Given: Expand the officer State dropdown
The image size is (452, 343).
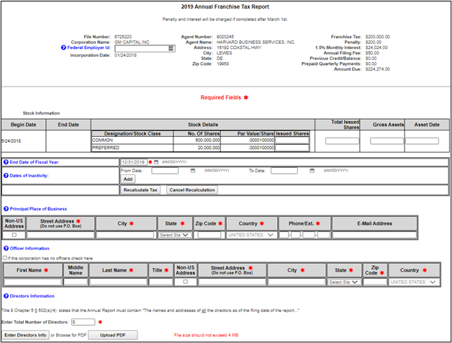Looking at the screenshot, I should click(x=342, y=282).
